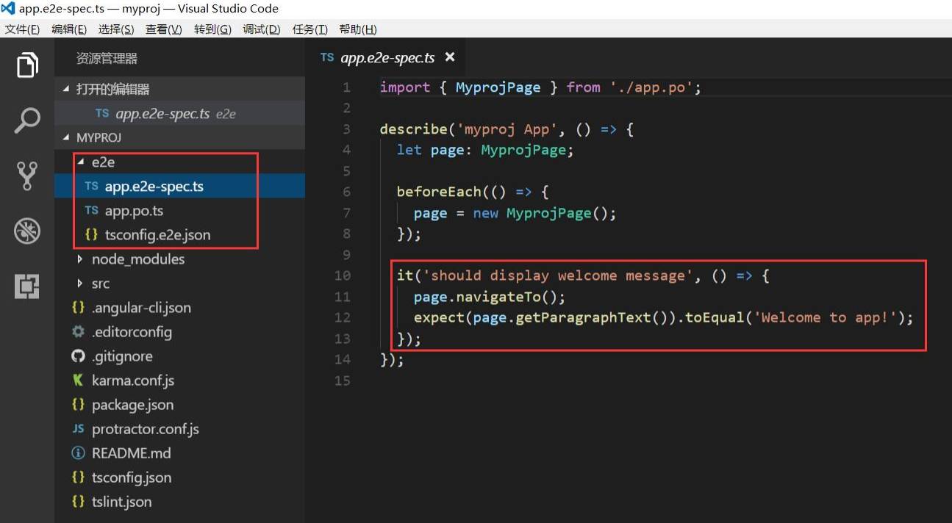This screenshot has height=523, width=952.
Task: Click braces icon beside package.json
Action: [x=78, y=405]
